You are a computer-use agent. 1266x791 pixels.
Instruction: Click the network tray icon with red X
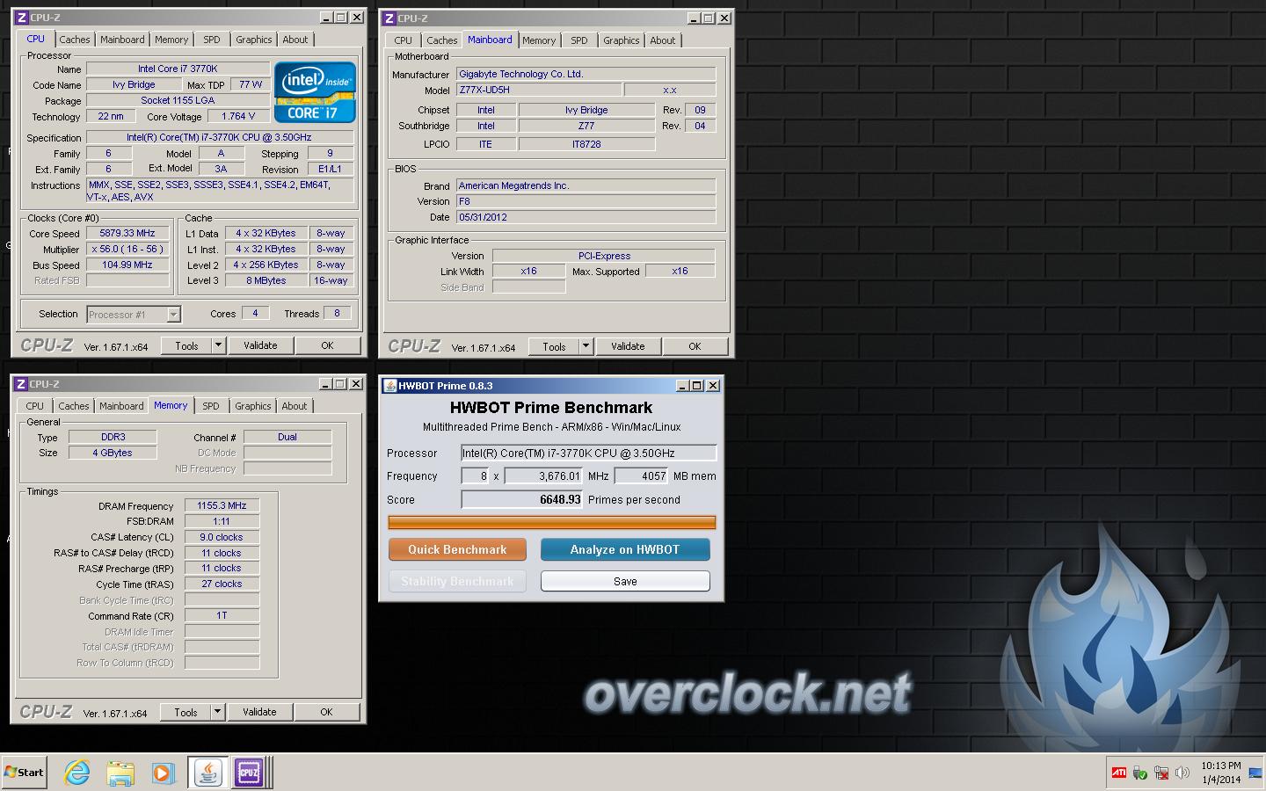pyautogui.click(x=1161, y=773)
